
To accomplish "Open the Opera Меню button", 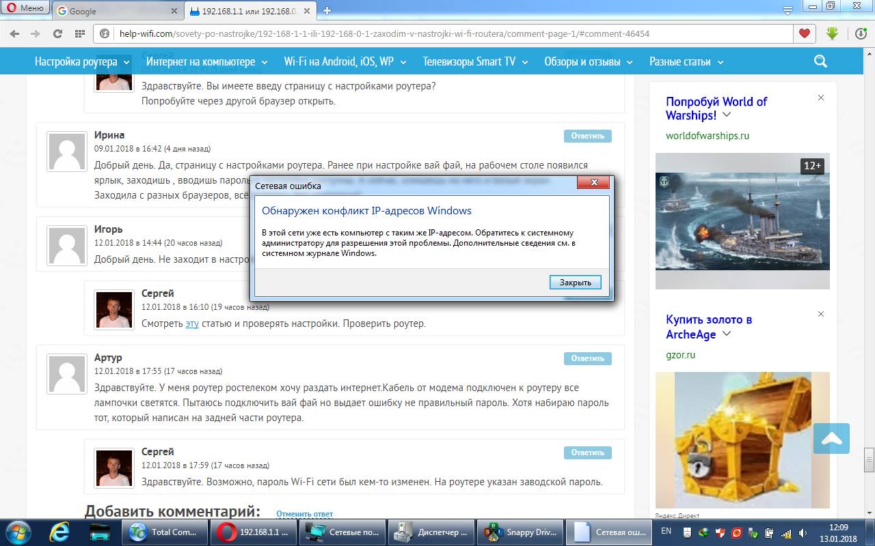I will 25,8.
